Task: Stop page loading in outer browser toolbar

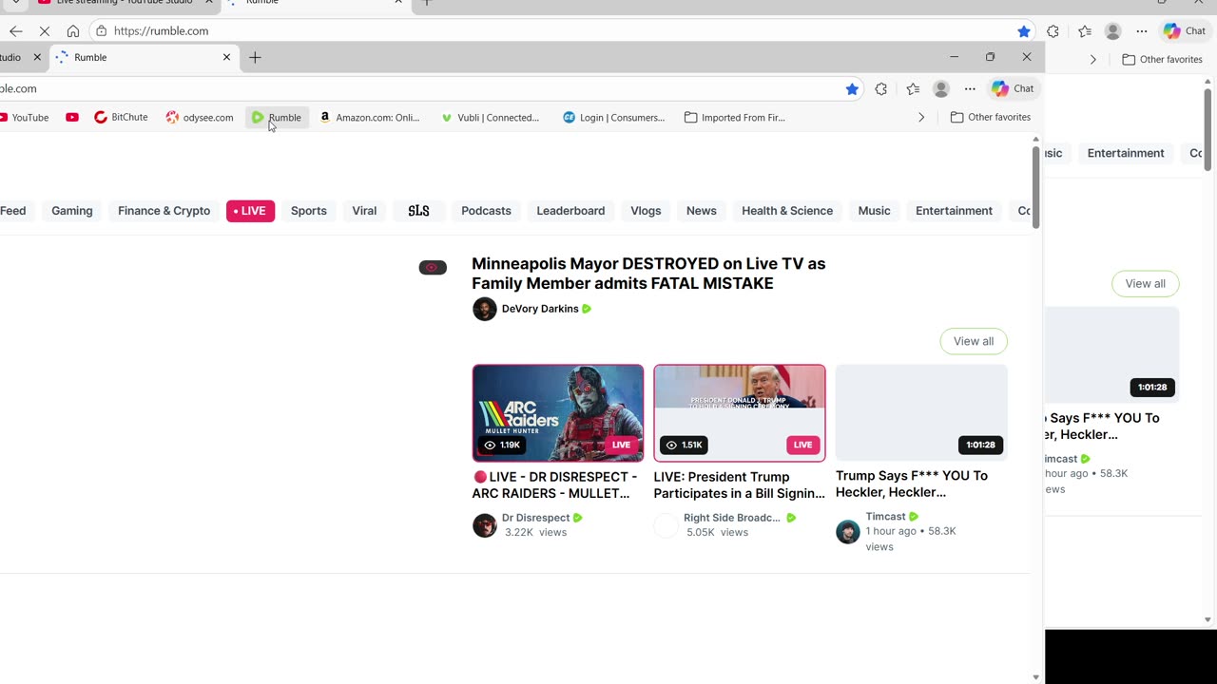Action: [44, 31]
